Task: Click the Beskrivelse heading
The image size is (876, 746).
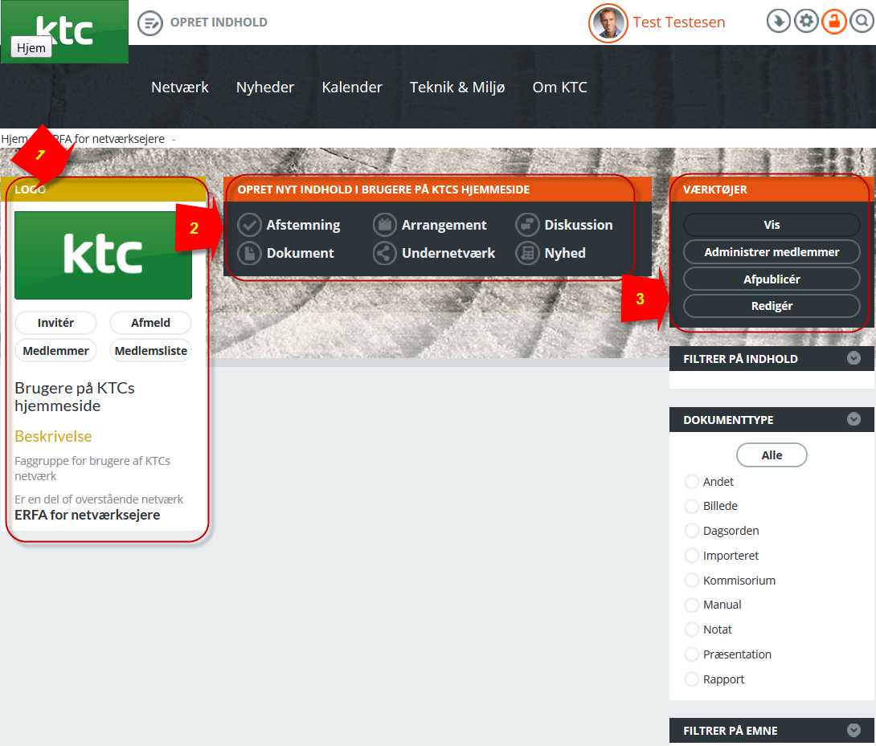Action: [53, 436]
